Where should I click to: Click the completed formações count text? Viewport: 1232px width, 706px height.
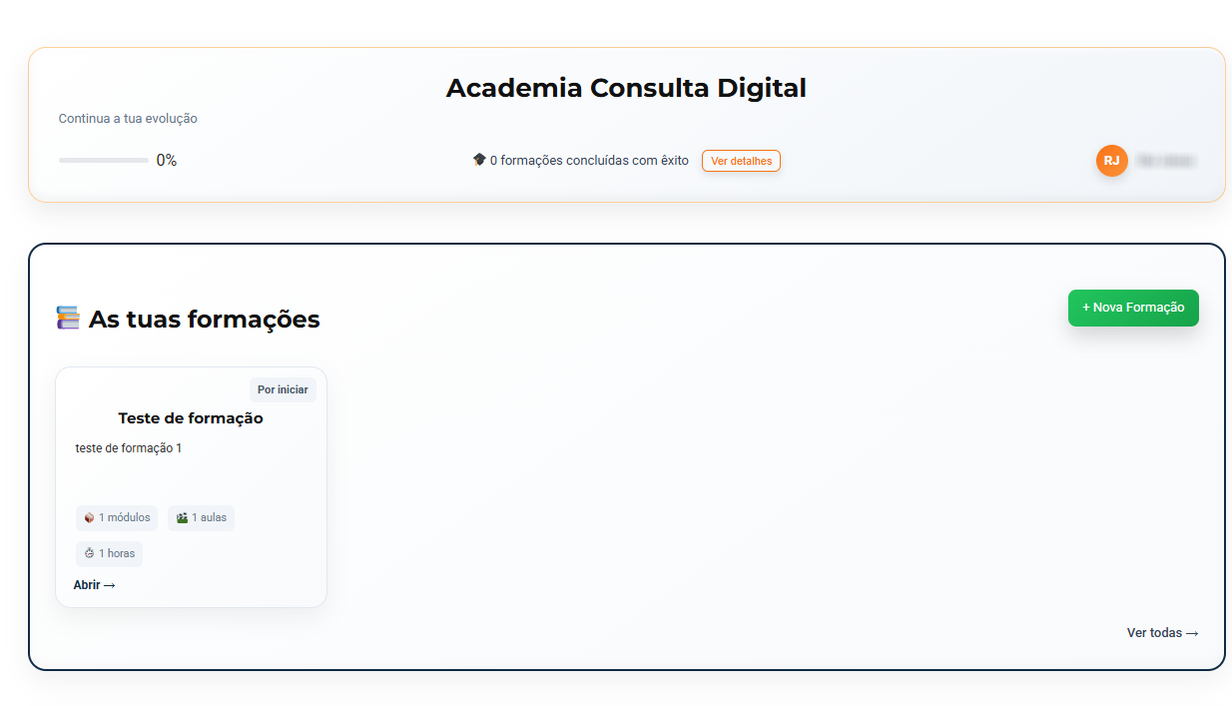[589, 161]
